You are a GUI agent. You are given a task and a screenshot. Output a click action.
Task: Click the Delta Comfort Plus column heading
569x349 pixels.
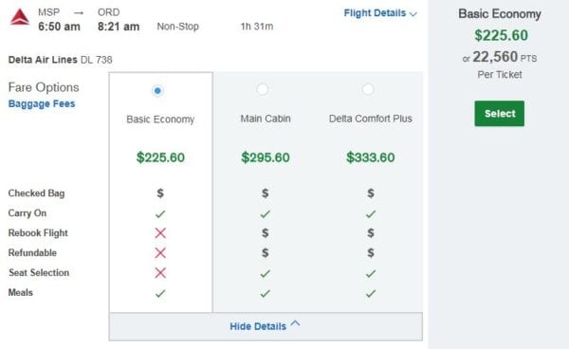coord(371,119)
